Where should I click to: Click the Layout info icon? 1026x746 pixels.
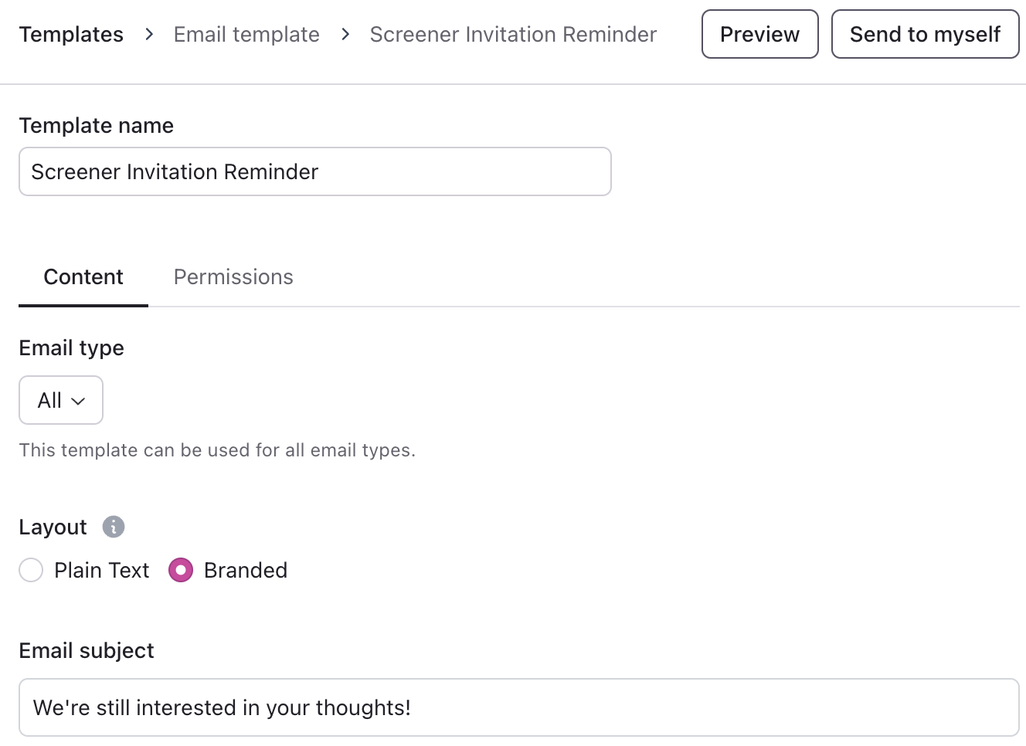114,527
